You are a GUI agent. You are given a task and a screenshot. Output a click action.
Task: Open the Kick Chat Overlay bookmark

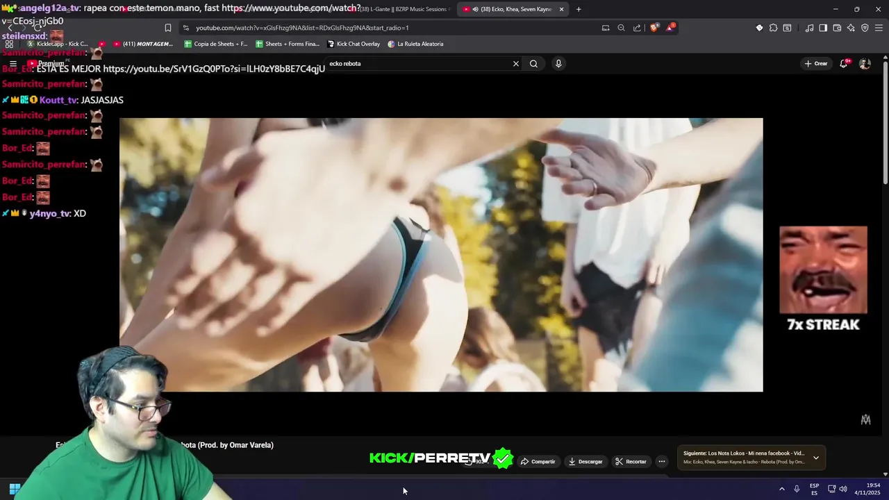[x=353, y=44]
